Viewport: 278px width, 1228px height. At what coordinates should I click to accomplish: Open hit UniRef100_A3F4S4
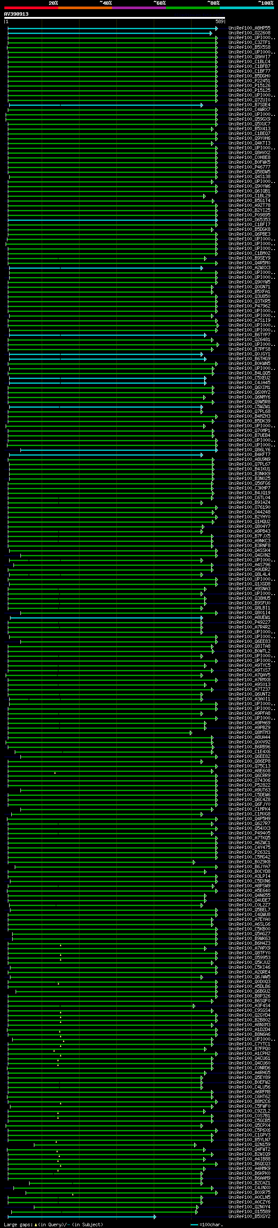[249, 1006]
